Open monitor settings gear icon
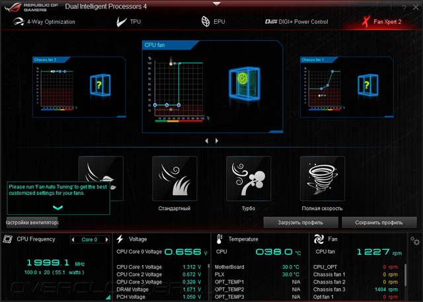423x302 pixels. tap(415, 241)
